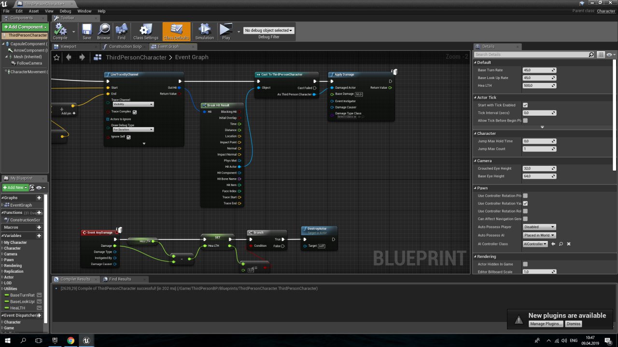Click the Save toolbar icon
The width and height of the screenshot is (618, 347).
[x=86, y=31]
